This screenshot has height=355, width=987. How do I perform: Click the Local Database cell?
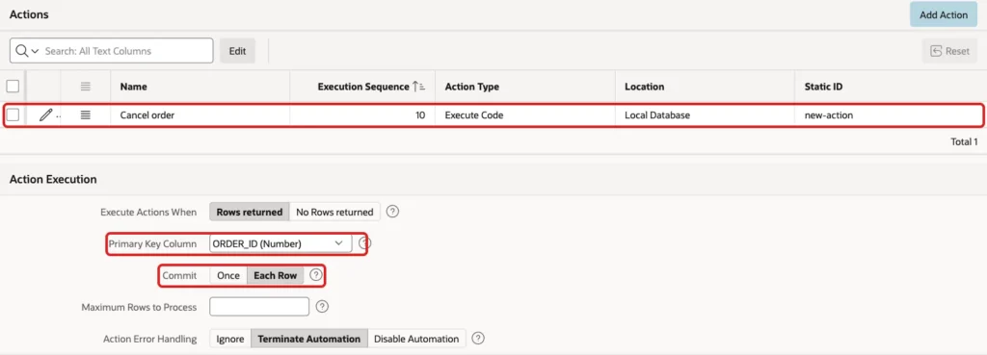tap(705, 115)
